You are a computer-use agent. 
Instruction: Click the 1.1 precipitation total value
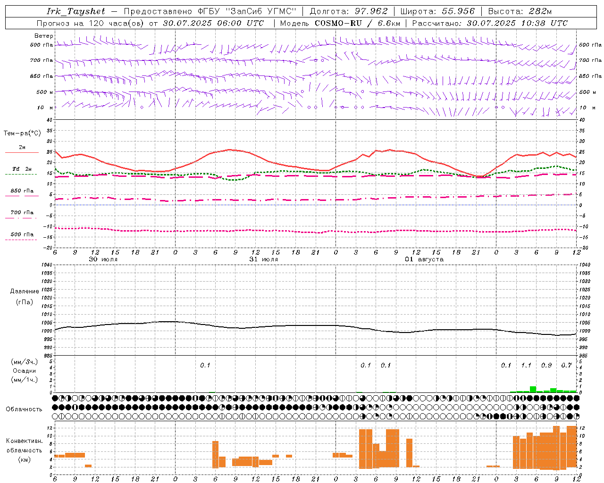click(x=526, y=365)
